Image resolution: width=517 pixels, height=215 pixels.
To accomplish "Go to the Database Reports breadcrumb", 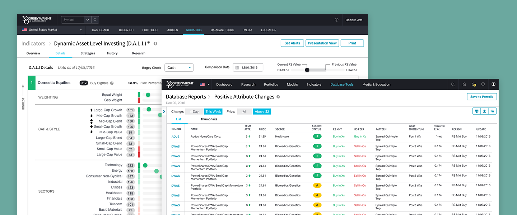I will pos(186,97).
